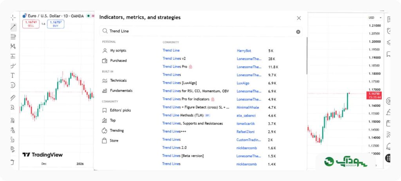Add Trend Lines [Beta version] indicator
This screenshot has width=401, height=181.
183,156
